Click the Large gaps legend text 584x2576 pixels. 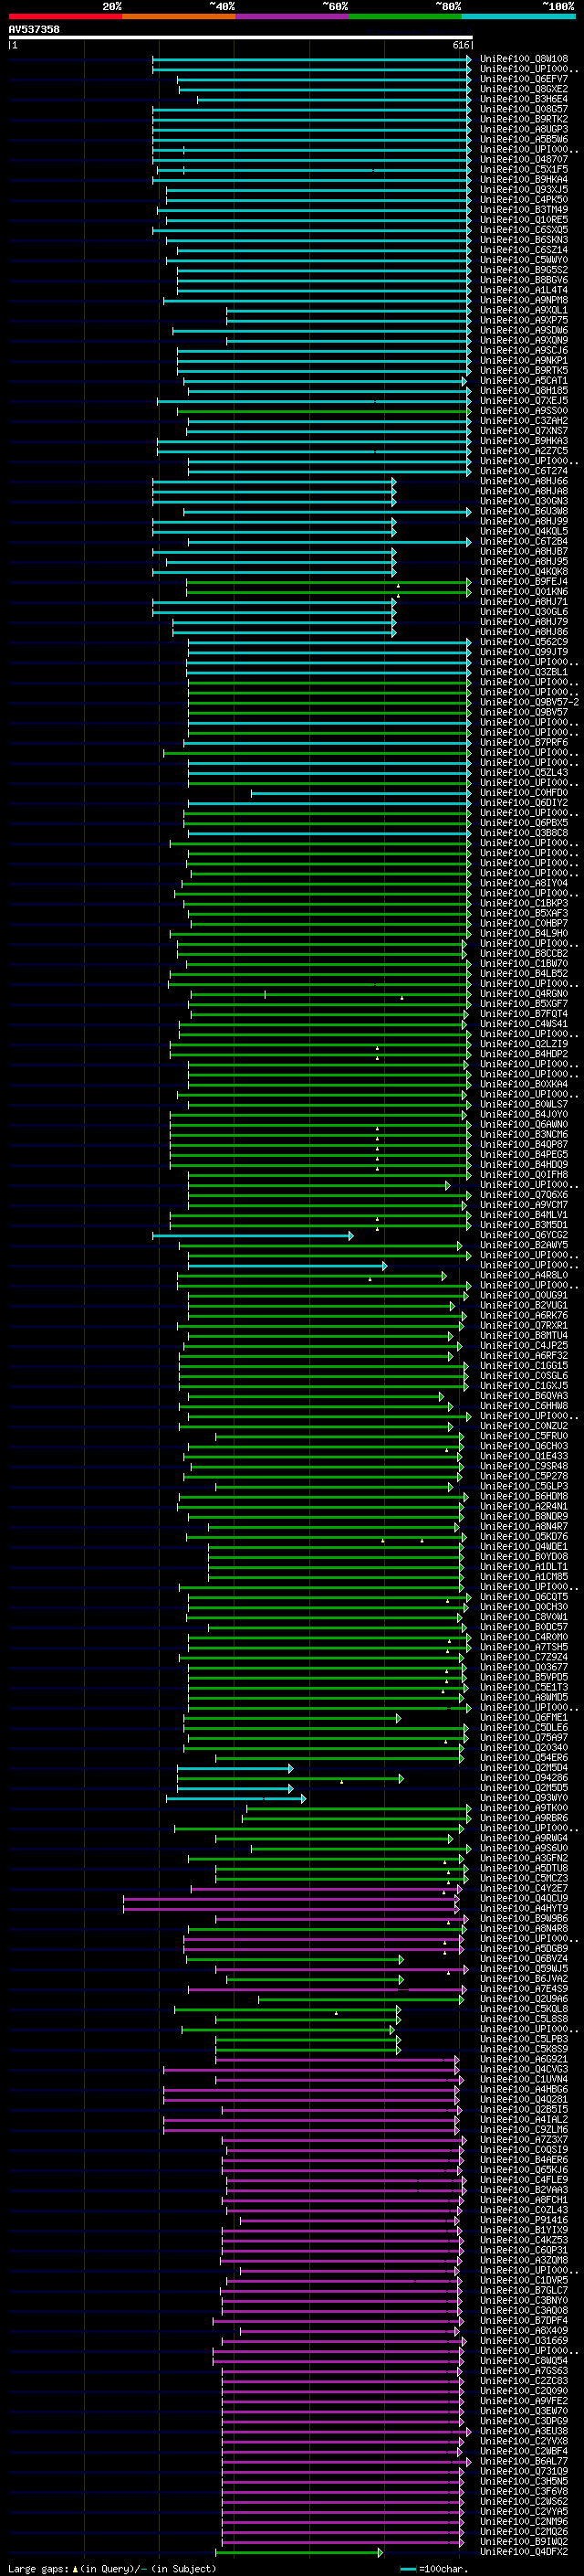click(112, 2568)
